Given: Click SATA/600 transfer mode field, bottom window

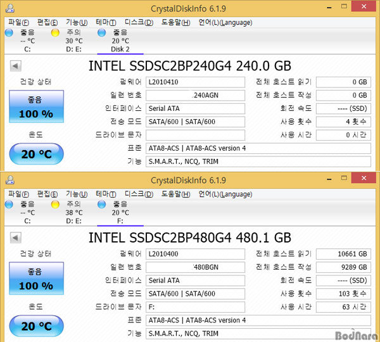Looking at the screenshot, I should click(x=195, y=293).
